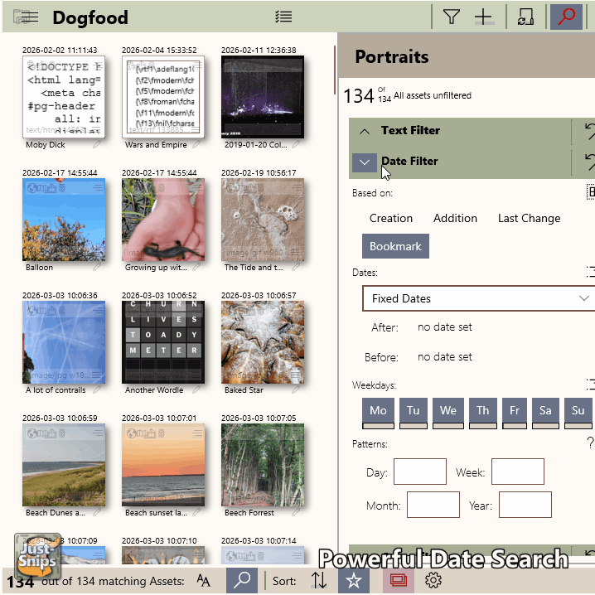Open the Fixed Dates dropdown
Image resolution: width=595 pixels, height=595 pixels.
[479, 298]
